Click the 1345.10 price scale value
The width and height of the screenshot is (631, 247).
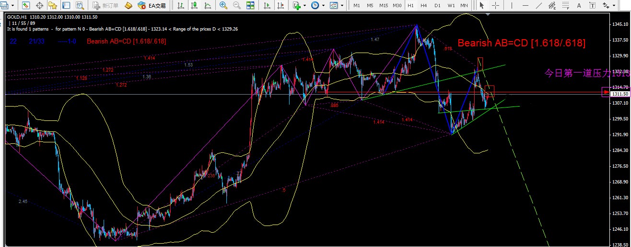[619, 24]
